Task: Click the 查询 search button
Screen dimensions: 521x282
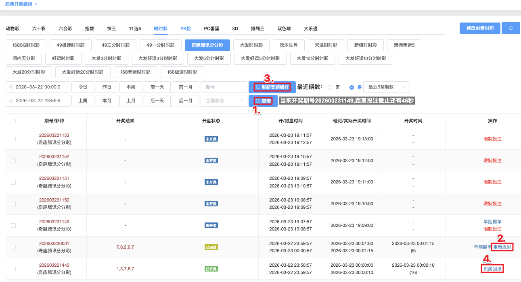Action: pos(263,101)
